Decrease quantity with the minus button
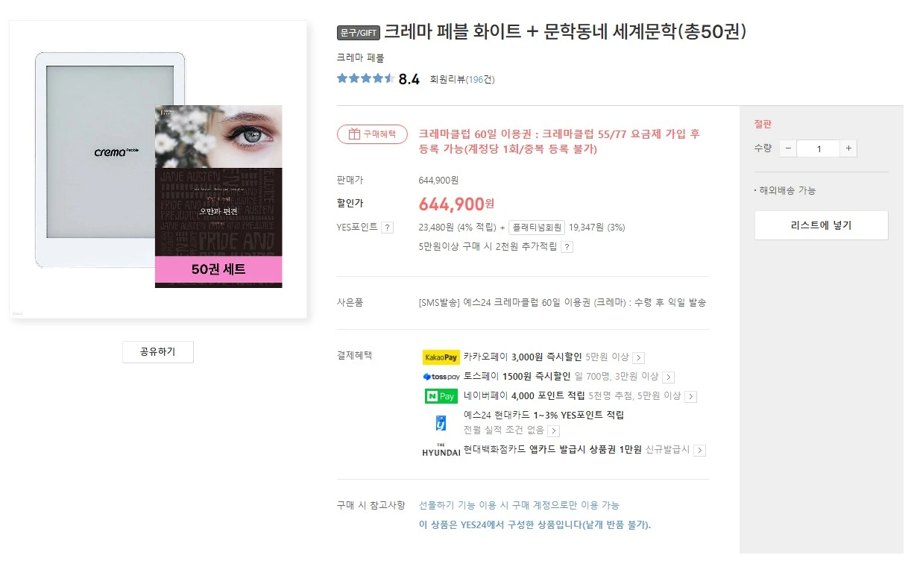 (x=788, y=148)
